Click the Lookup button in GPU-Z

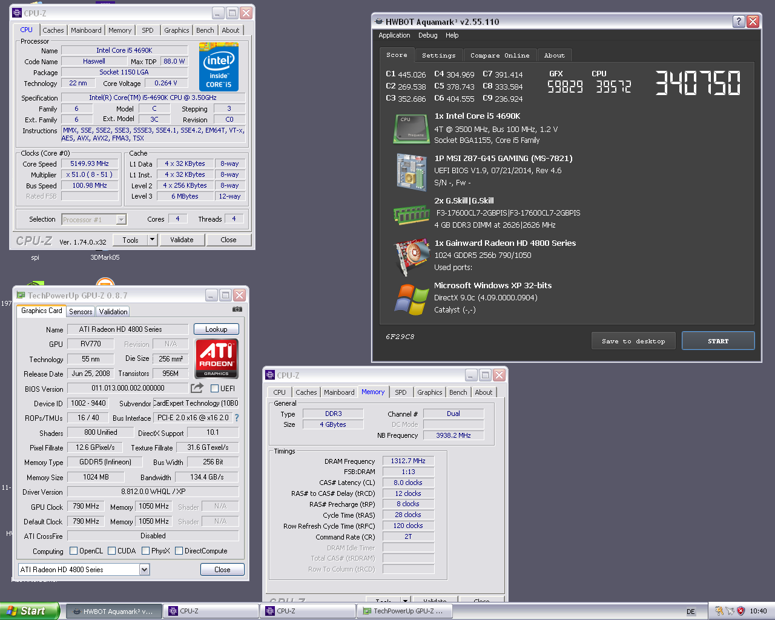(216, 329)
